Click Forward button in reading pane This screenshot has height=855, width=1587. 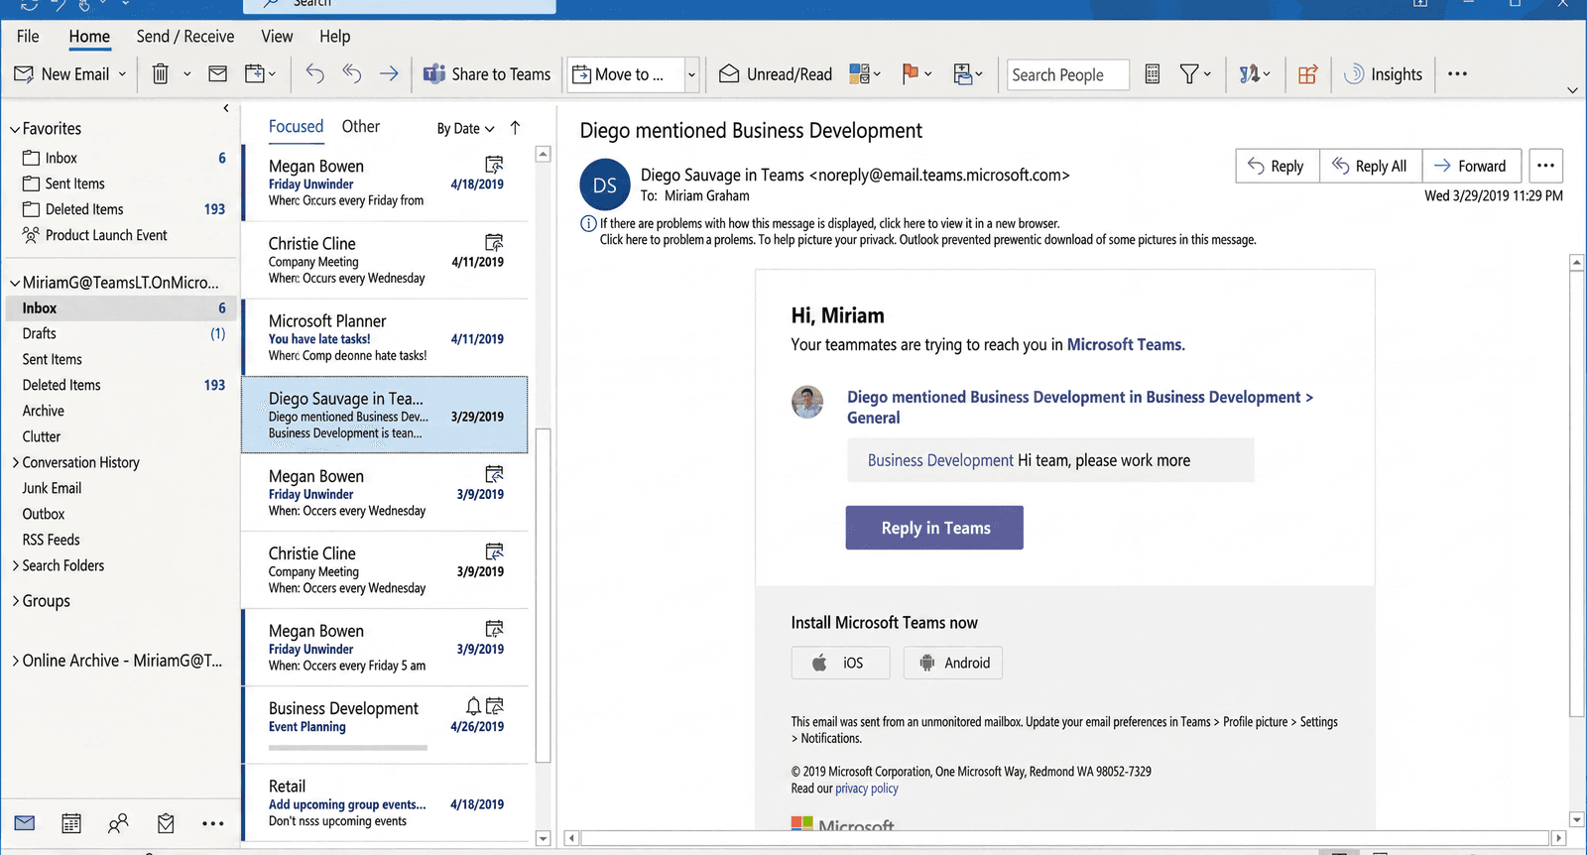click(x=1472, y=166)
